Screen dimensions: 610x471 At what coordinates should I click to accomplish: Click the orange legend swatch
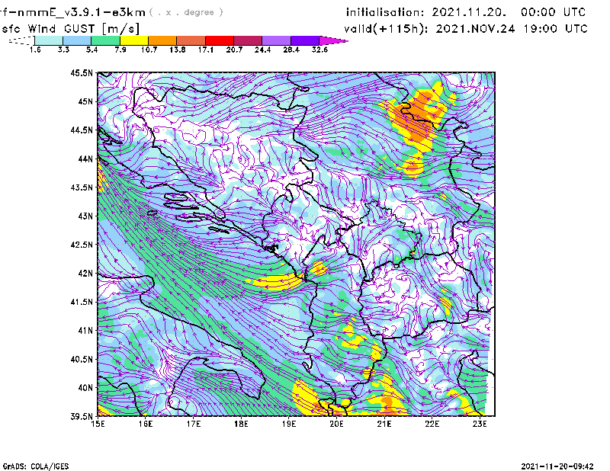pyautogui.click(x=162, y=40)
